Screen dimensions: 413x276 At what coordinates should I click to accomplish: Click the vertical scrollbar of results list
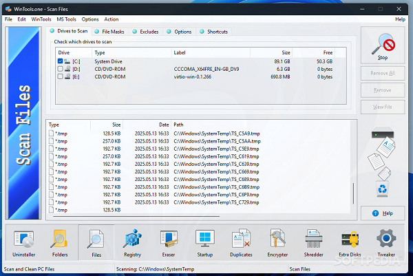point(353,193)
